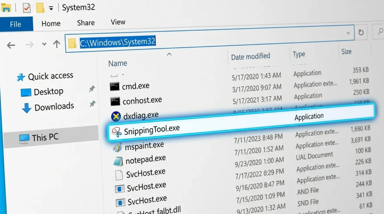
Task: Click the date 5/17/2021 3:17 AM
Action: (257, 100)
